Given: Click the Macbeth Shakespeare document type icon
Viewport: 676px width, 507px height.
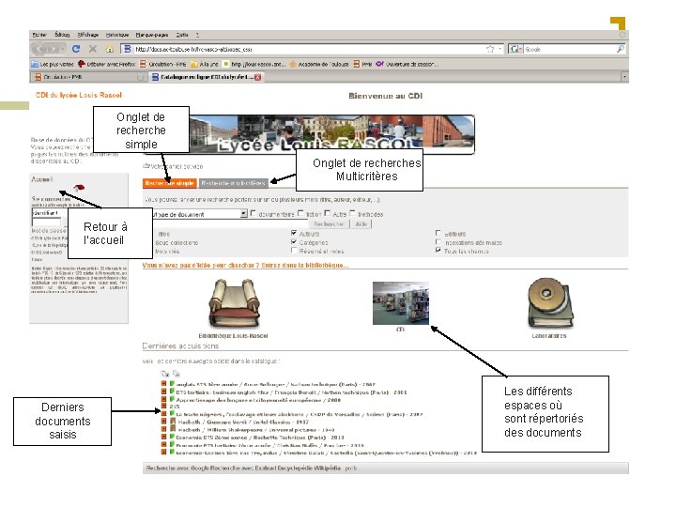Looking at the screenshot, I should [173, 429].
